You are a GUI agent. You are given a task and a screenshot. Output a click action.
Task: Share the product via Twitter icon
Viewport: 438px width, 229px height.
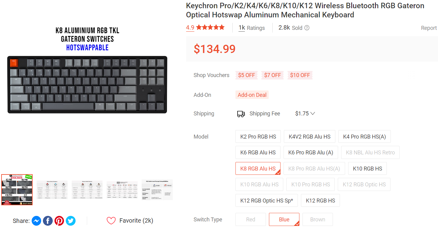tap(70, 220)
